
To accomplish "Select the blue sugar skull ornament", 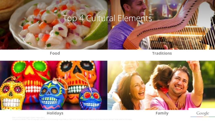I will [52, 95].
